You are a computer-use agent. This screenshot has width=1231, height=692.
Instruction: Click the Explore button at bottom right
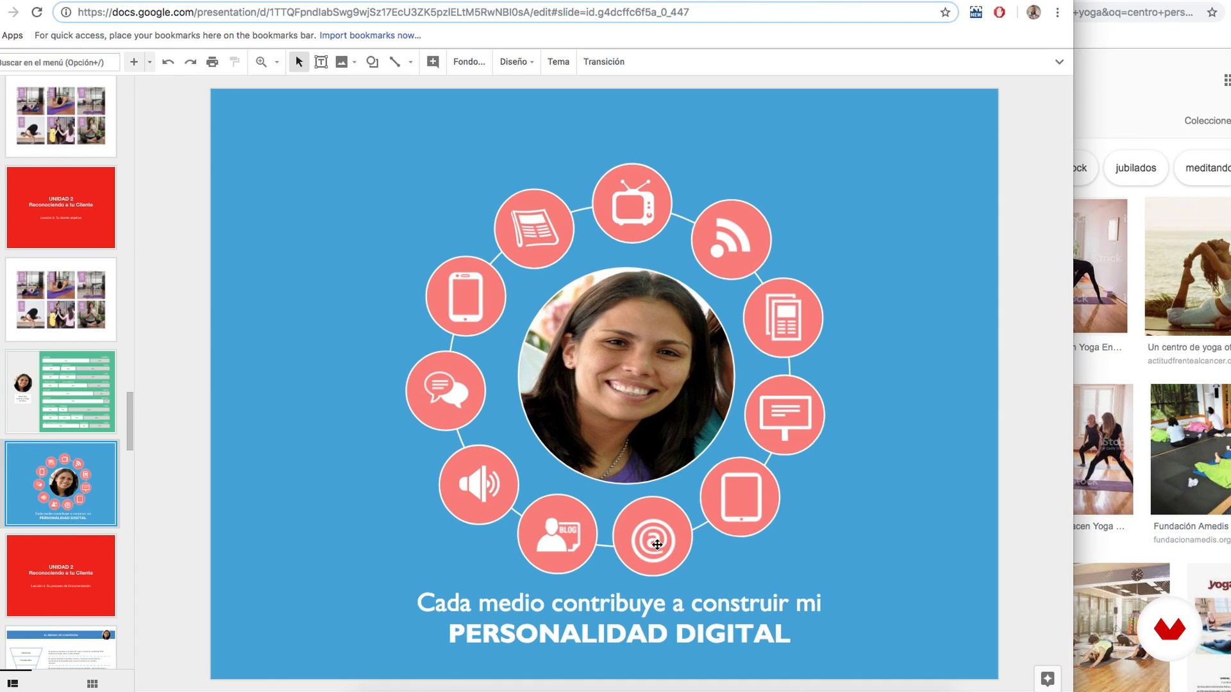click(x=1048, y=679)
